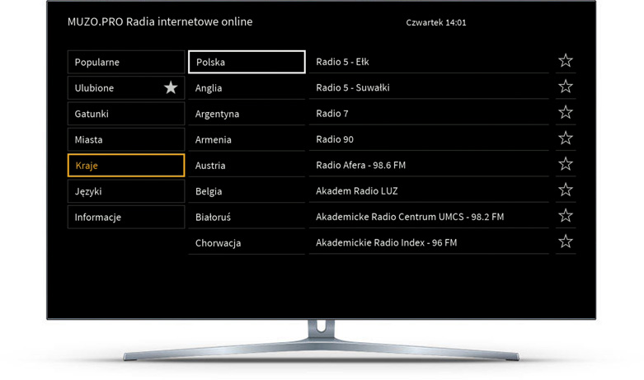The image size is (644, 380).
Task: Open the Języki menu item
Action: click(125, 191)
